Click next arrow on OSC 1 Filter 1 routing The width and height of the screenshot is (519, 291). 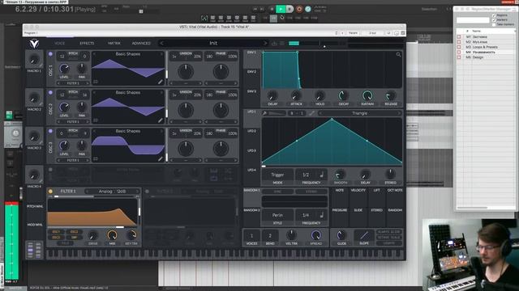[x=87, y=83]
